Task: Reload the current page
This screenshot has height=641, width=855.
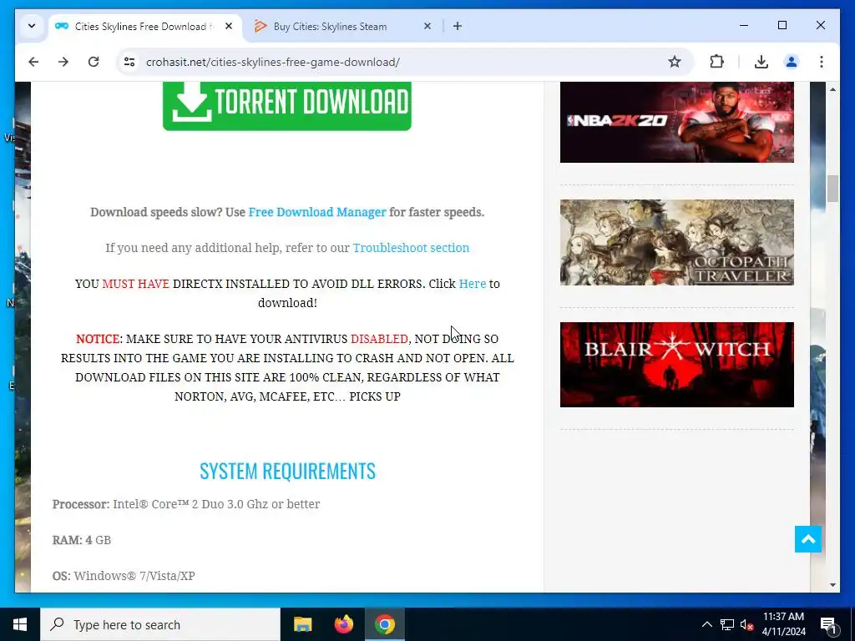Action: [x=94, y=62]
